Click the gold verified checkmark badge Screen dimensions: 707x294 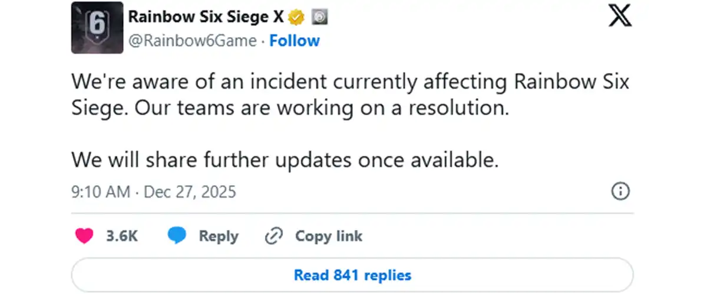point(296,18)
